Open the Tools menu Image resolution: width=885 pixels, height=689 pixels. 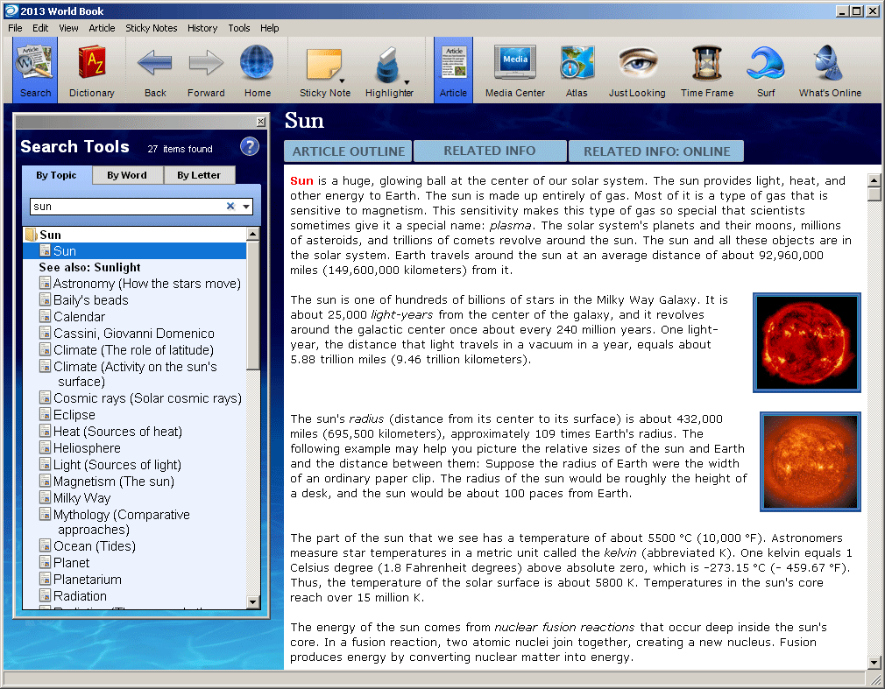[x=238, y=28]
